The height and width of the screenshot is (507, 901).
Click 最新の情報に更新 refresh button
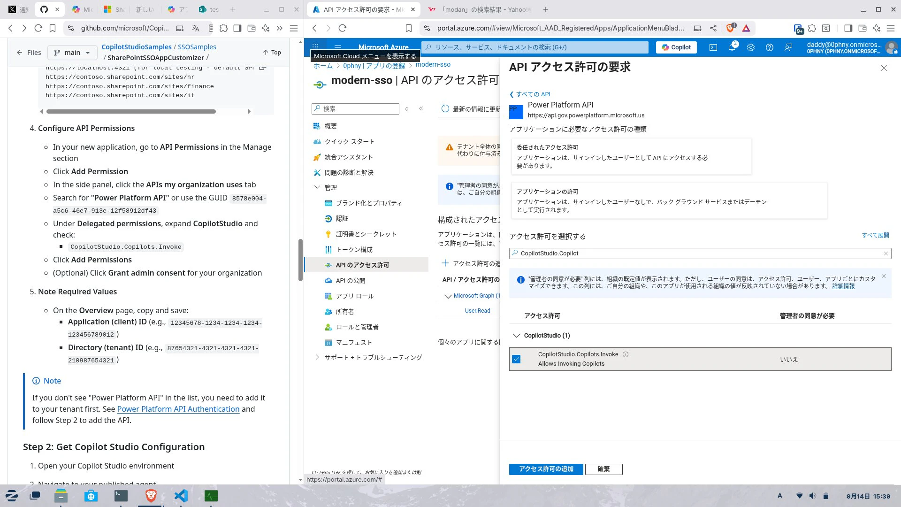pos(470,109)
